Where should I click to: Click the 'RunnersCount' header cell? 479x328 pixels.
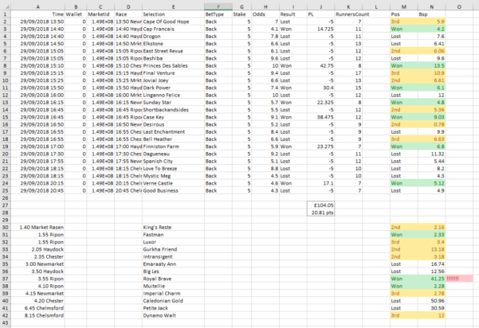[348, 14]
